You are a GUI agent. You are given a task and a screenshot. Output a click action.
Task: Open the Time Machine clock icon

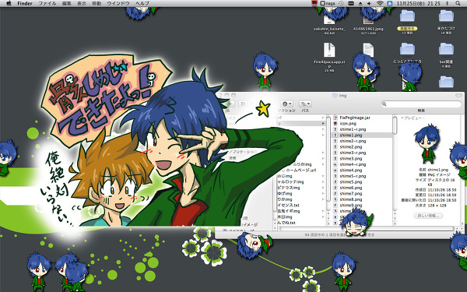pyautogui.click(x=341, y=3)
